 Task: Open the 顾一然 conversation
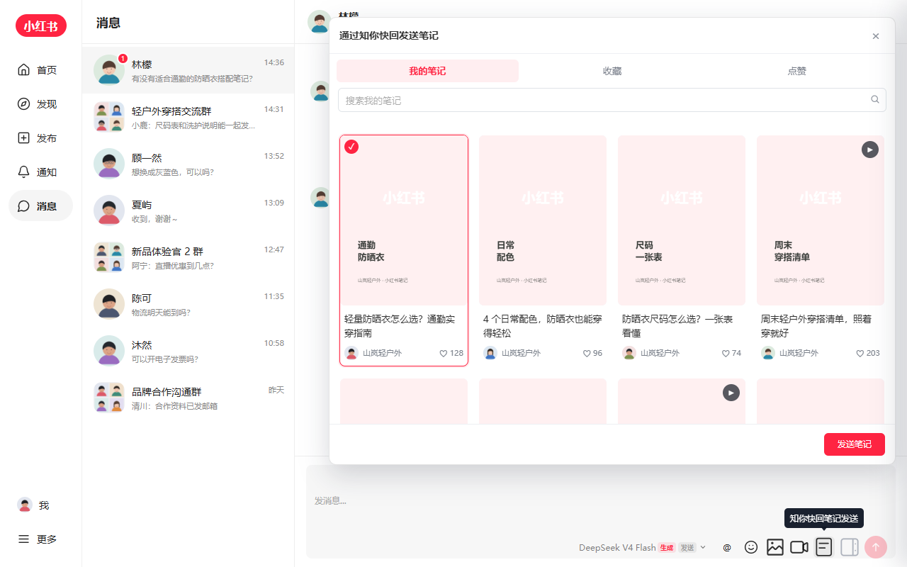coord(188,164)
